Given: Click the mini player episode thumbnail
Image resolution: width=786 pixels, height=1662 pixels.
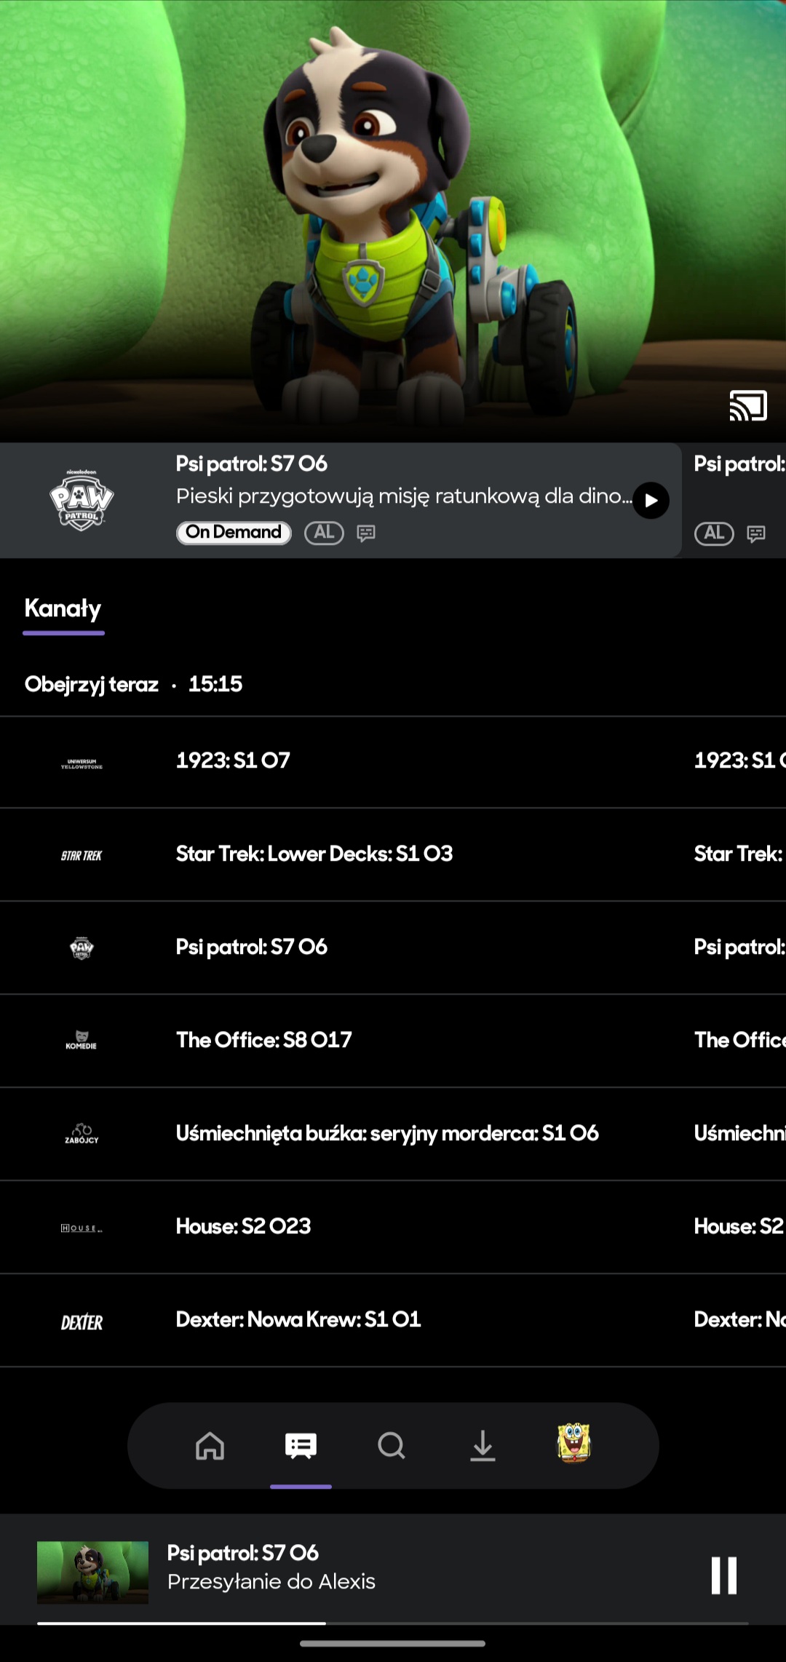Looking at the screenshot, I should point(92,1572).
